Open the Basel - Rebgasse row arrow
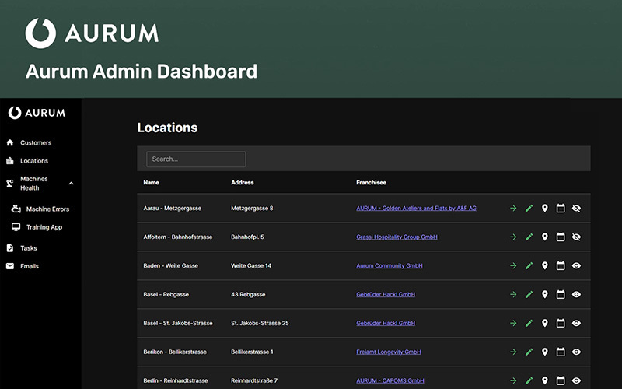Viewport: 622px width, 389px height. click(513, 295)
